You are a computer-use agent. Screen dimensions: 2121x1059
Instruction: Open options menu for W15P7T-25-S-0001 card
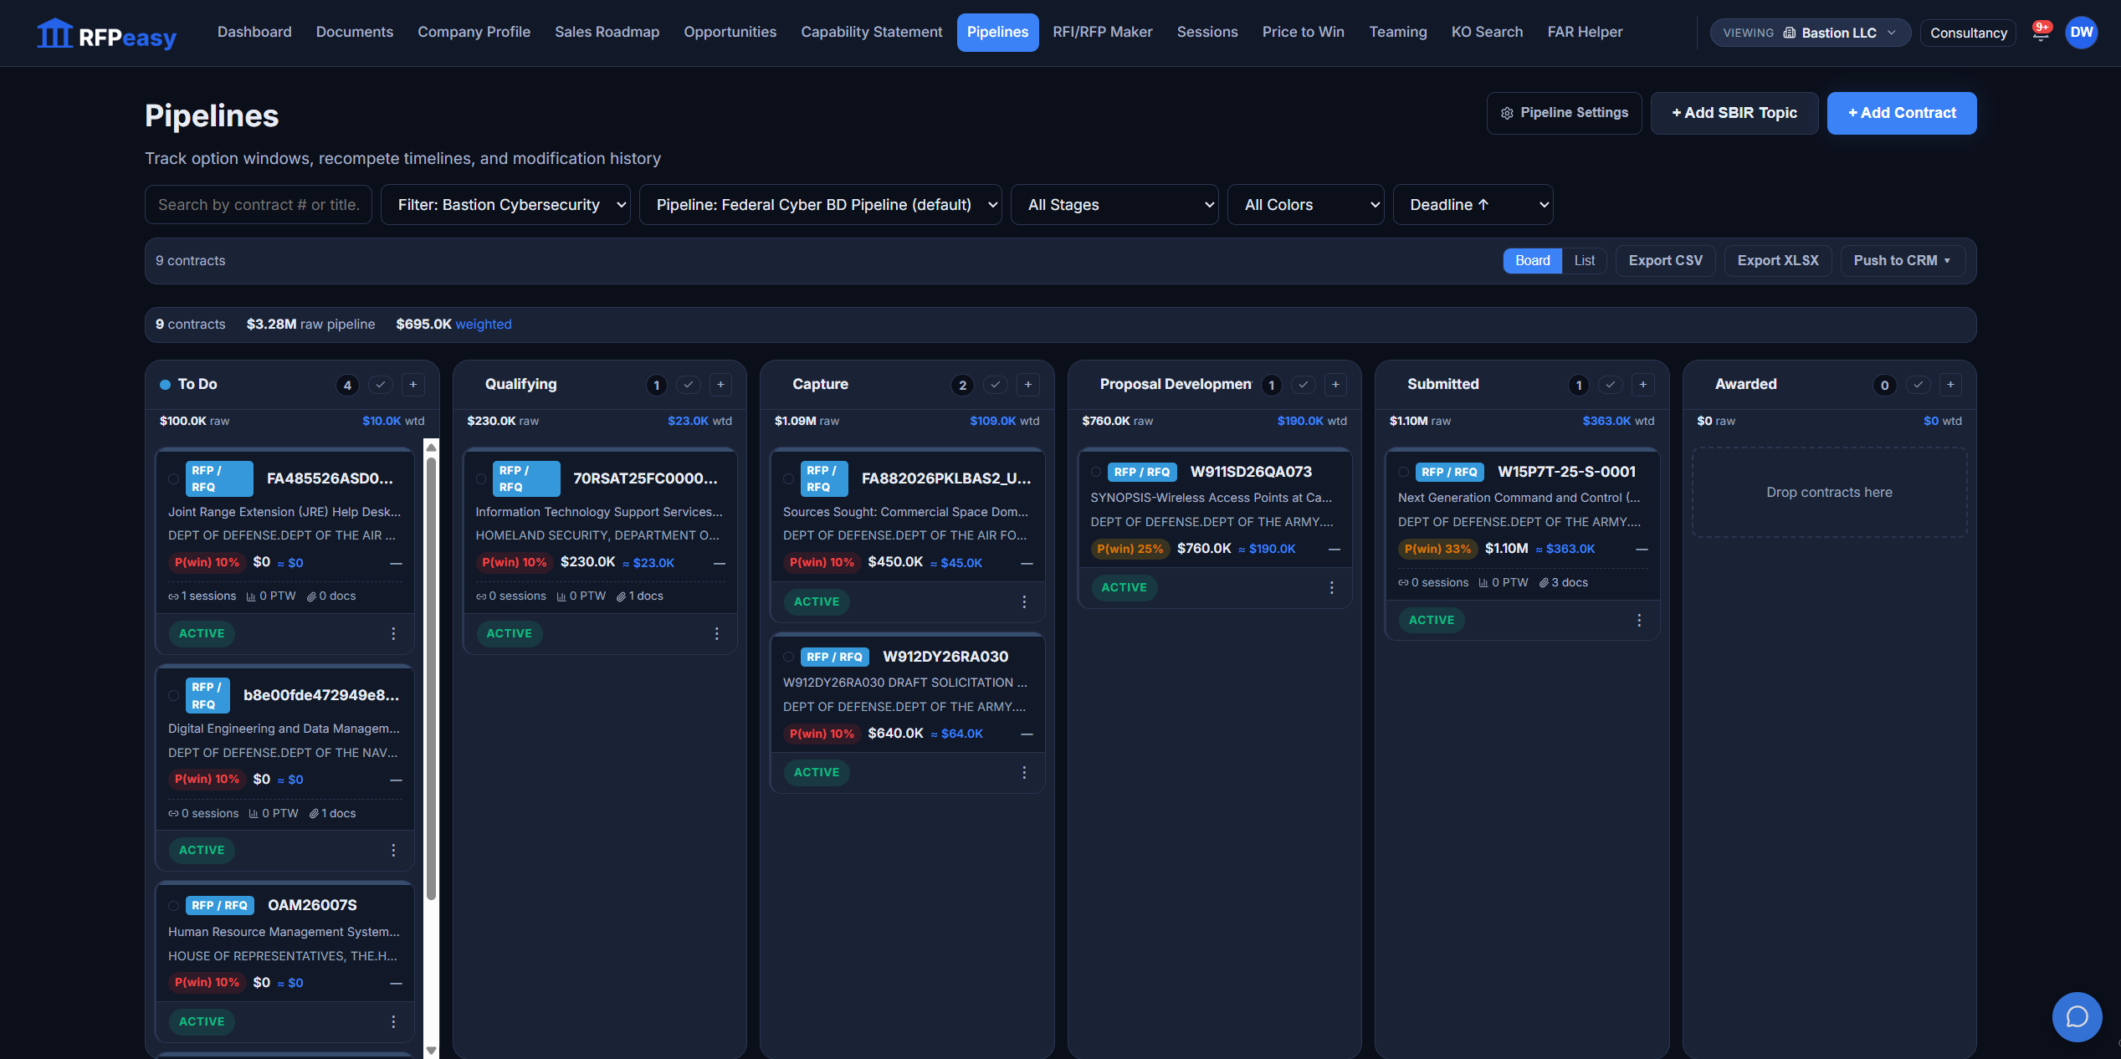[1638, 620]
